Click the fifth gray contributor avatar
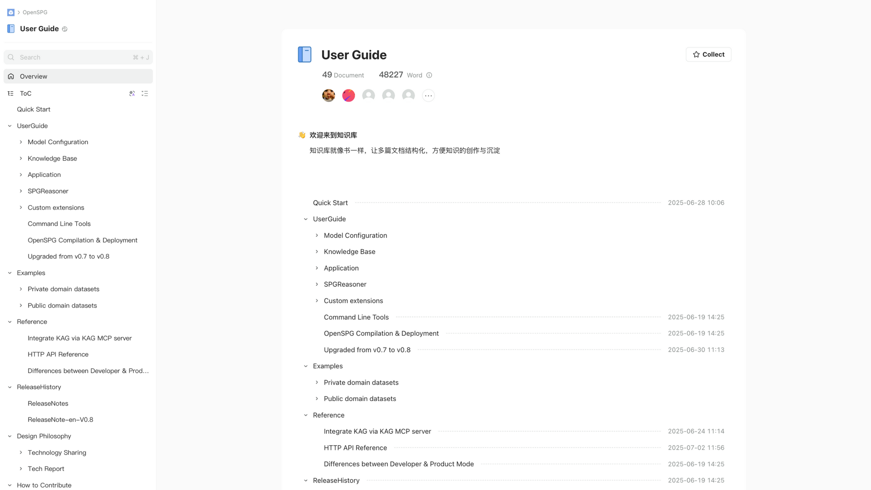Screen dimensions: 871x490 pos(408,95)
